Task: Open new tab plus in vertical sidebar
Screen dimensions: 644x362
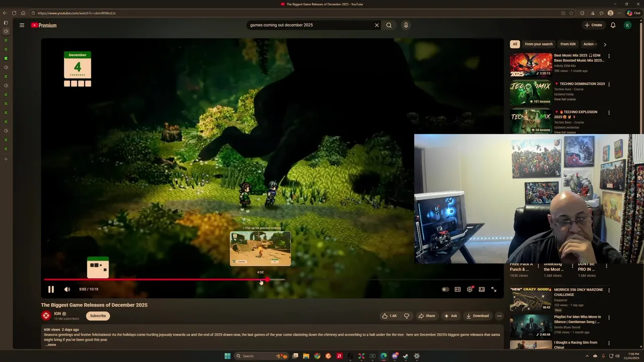Action: [x=6, y=159]
